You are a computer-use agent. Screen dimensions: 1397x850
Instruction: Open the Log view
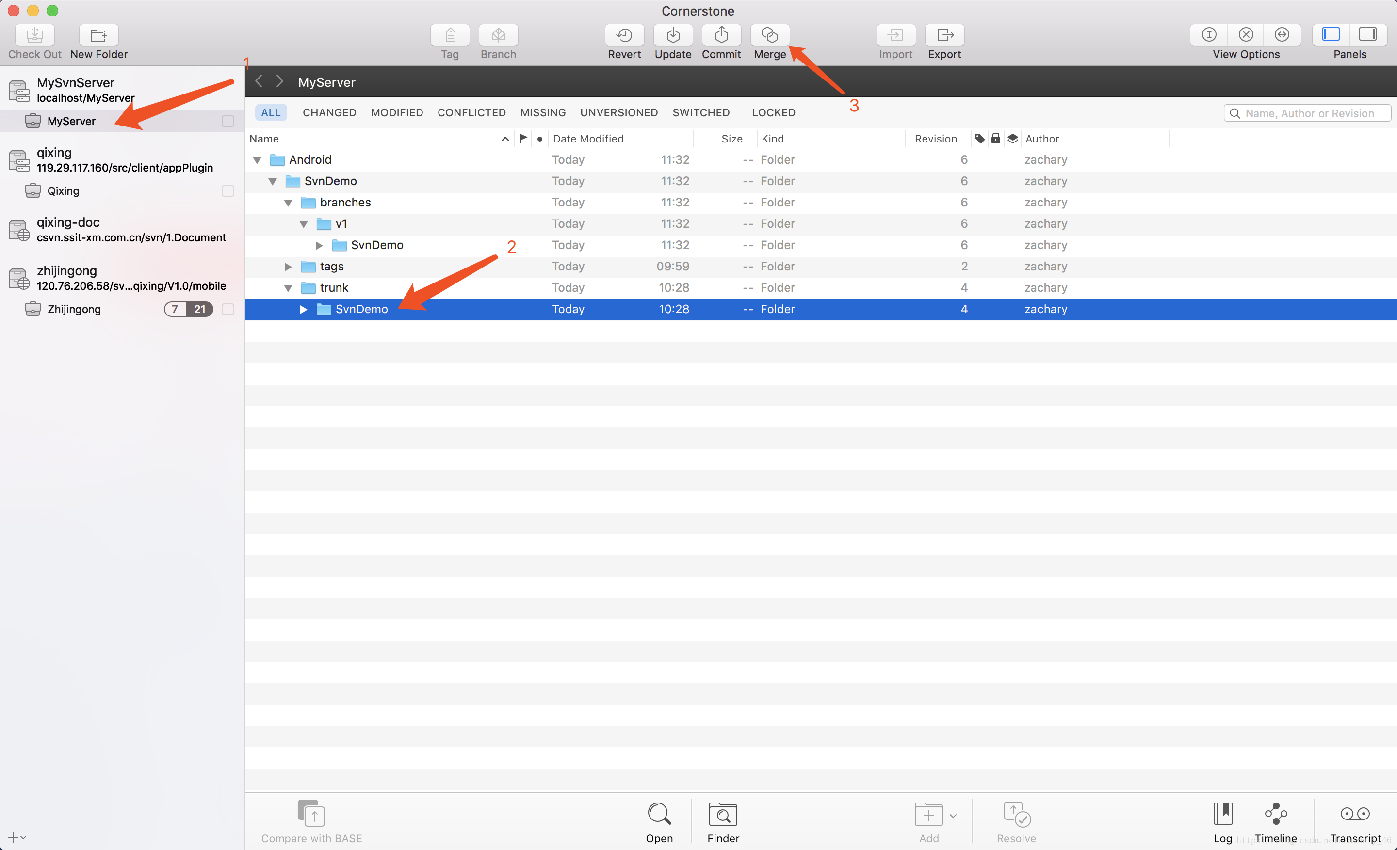point(1223,814)
